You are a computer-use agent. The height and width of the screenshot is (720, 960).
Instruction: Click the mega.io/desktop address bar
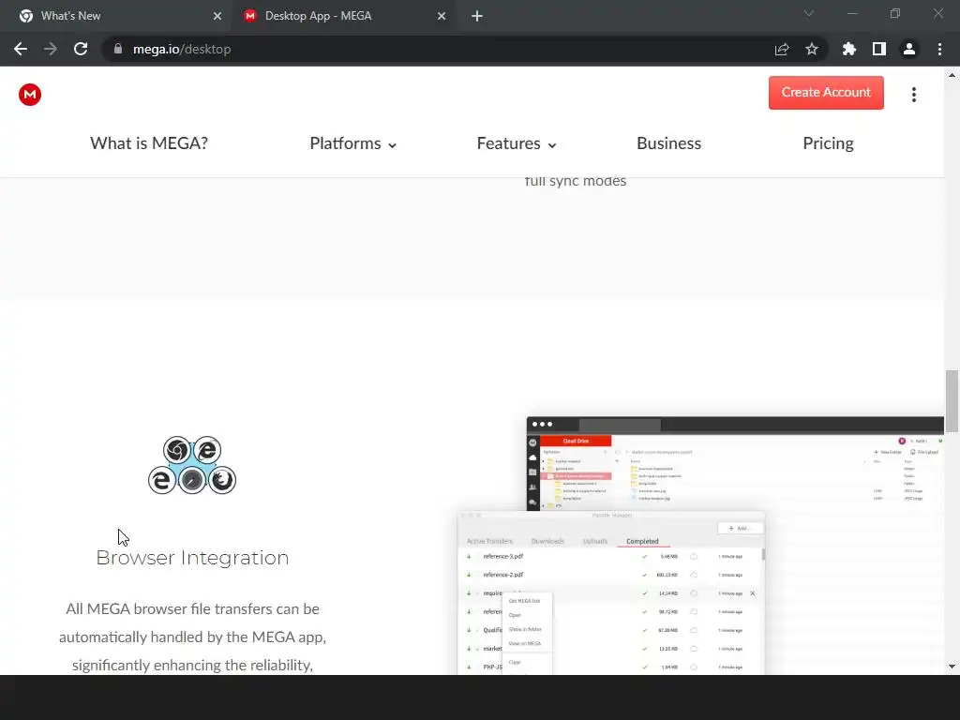pyautogui.click(x=441, y=49)
